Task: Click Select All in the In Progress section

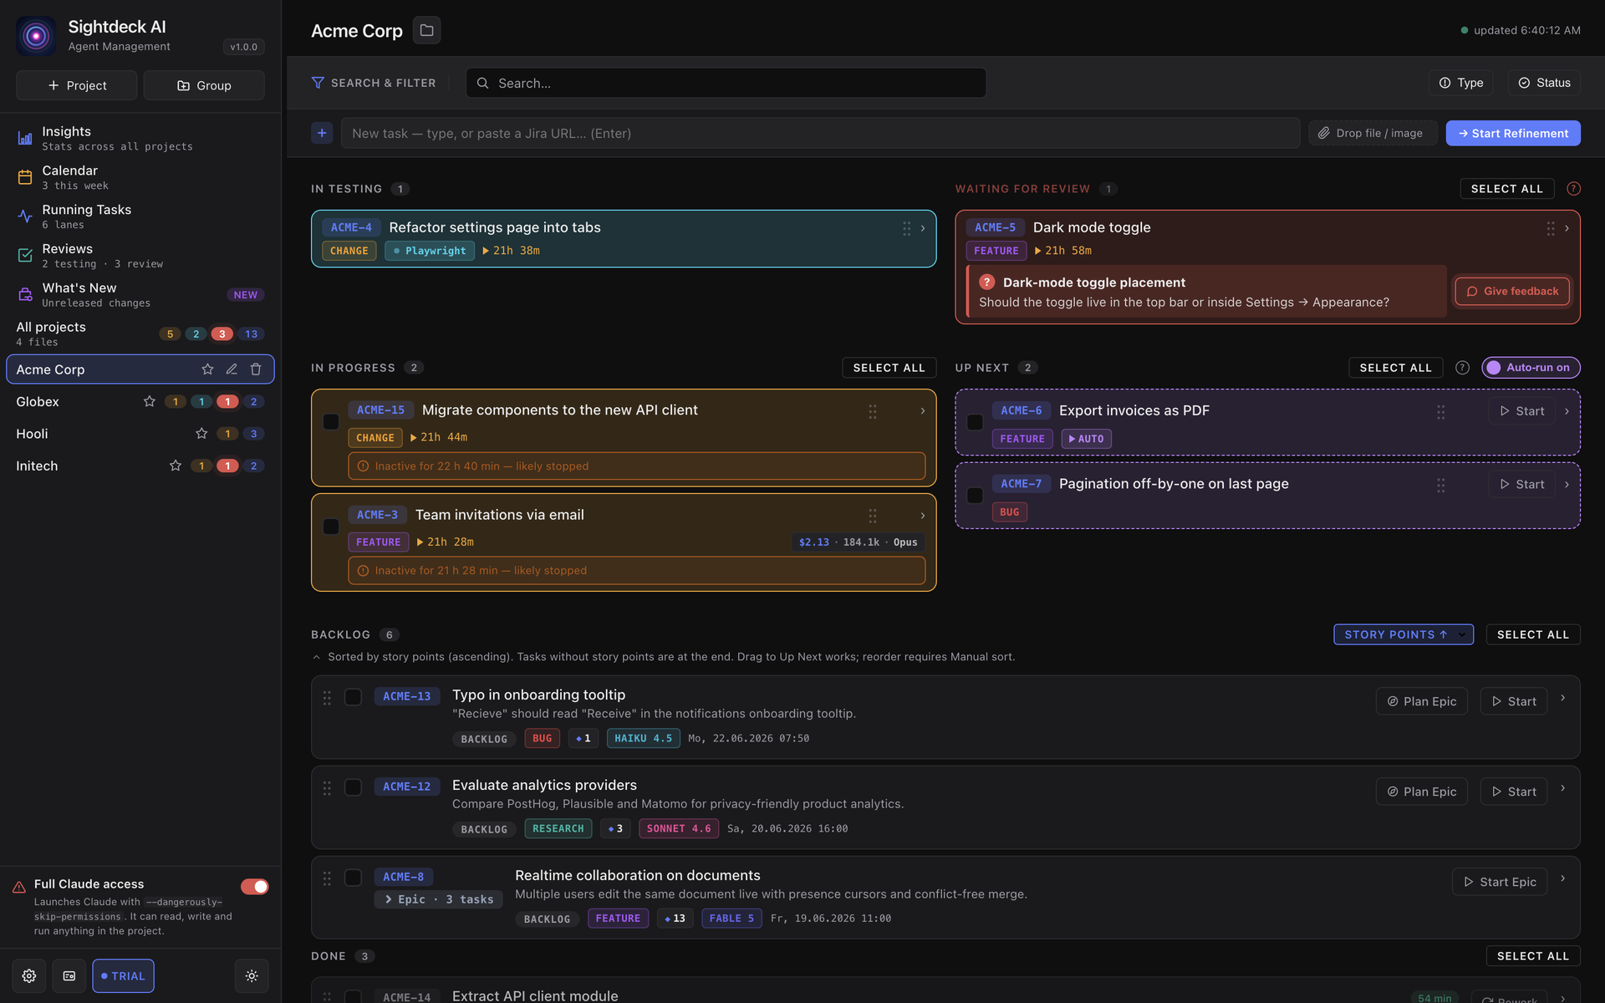Action: point(889,368)
